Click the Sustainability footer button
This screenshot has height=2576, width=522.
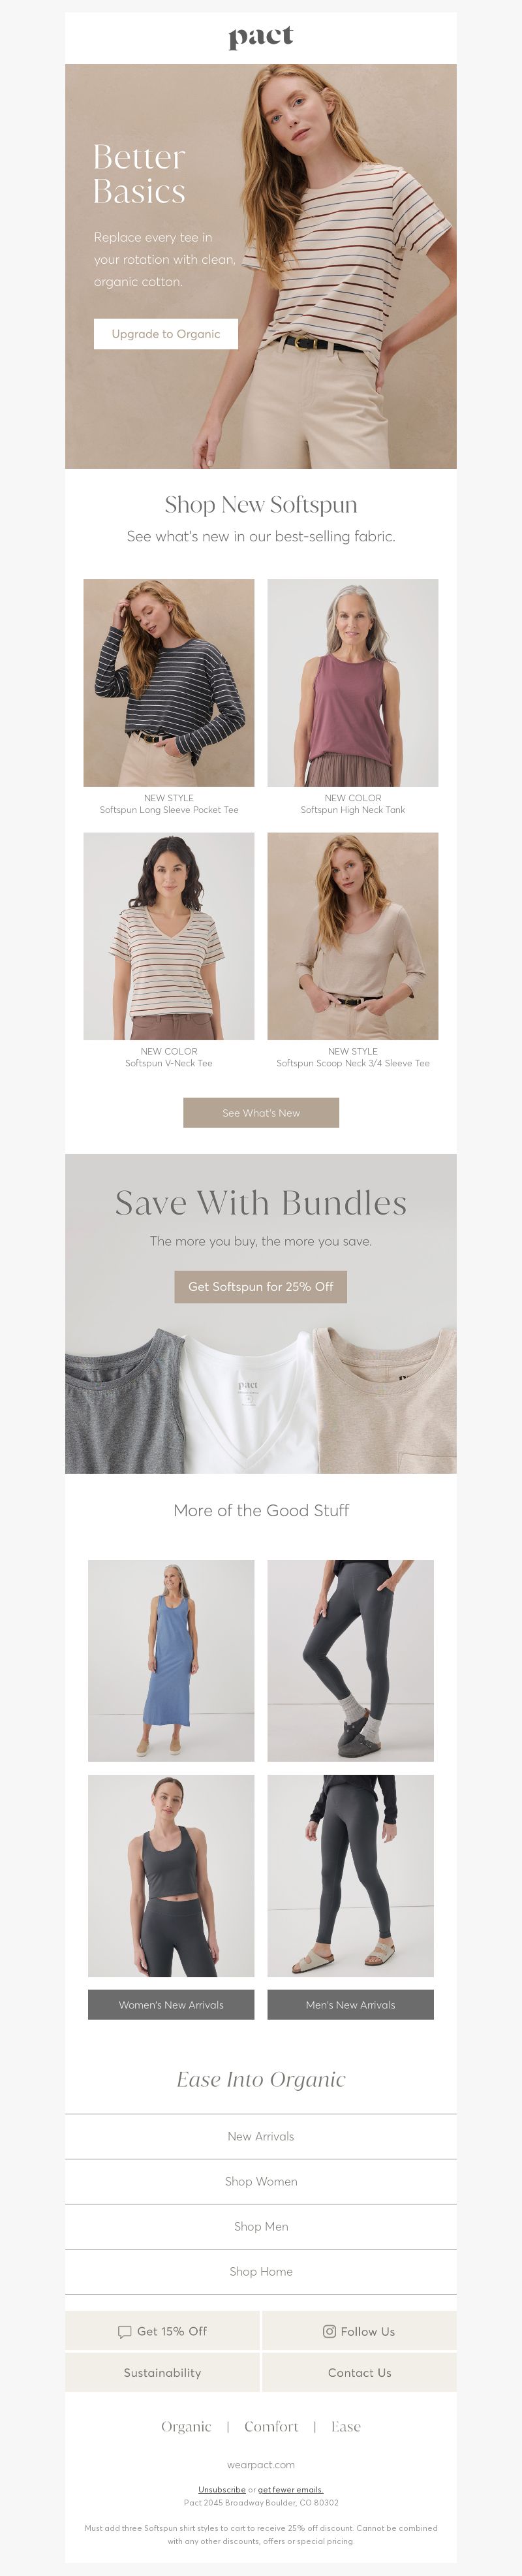click(163, 2372)
